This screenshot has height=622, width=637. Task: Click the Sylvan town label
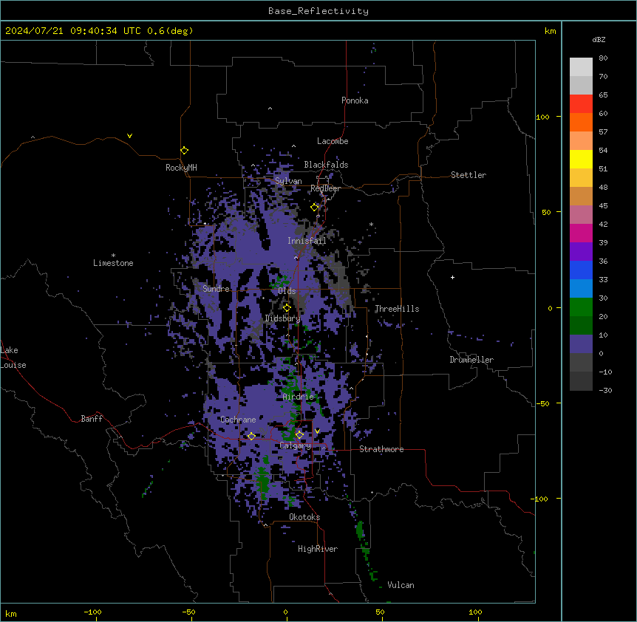click(288, 181)
